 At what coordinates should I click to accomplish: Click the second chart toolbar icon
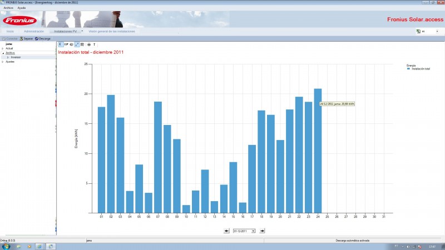click(x=66, y=44)
